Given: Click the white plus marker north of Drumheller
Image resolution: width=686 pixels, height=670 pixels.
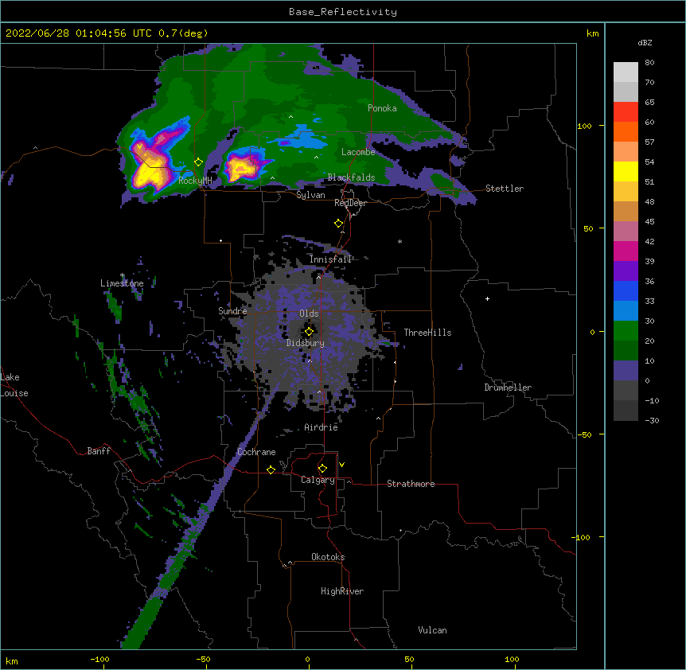Looking at the screenshot, I should (x=487, y=298).
